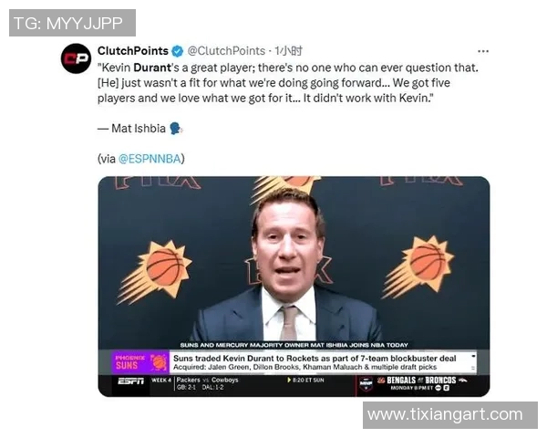Image resolution: width=547 pixels, height=438 pixels.
Task: Open the ClutchPoints profile avatar
Action: click(x=76, y=58)
